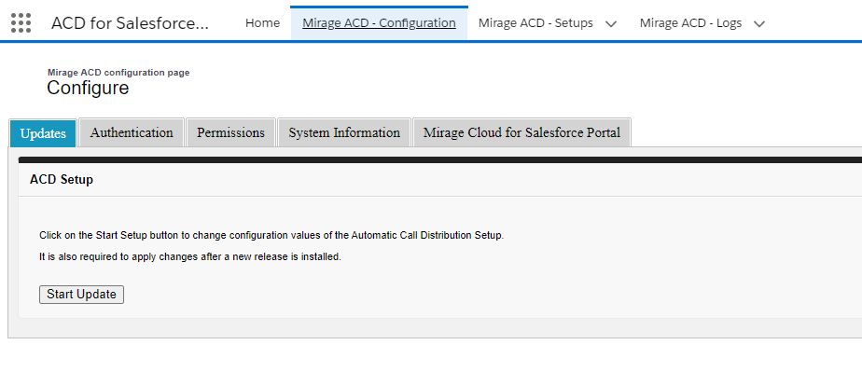The image size is (862, 386).
Task: Open the App Launcher dots grid
Action: click(x=21, y=23)
